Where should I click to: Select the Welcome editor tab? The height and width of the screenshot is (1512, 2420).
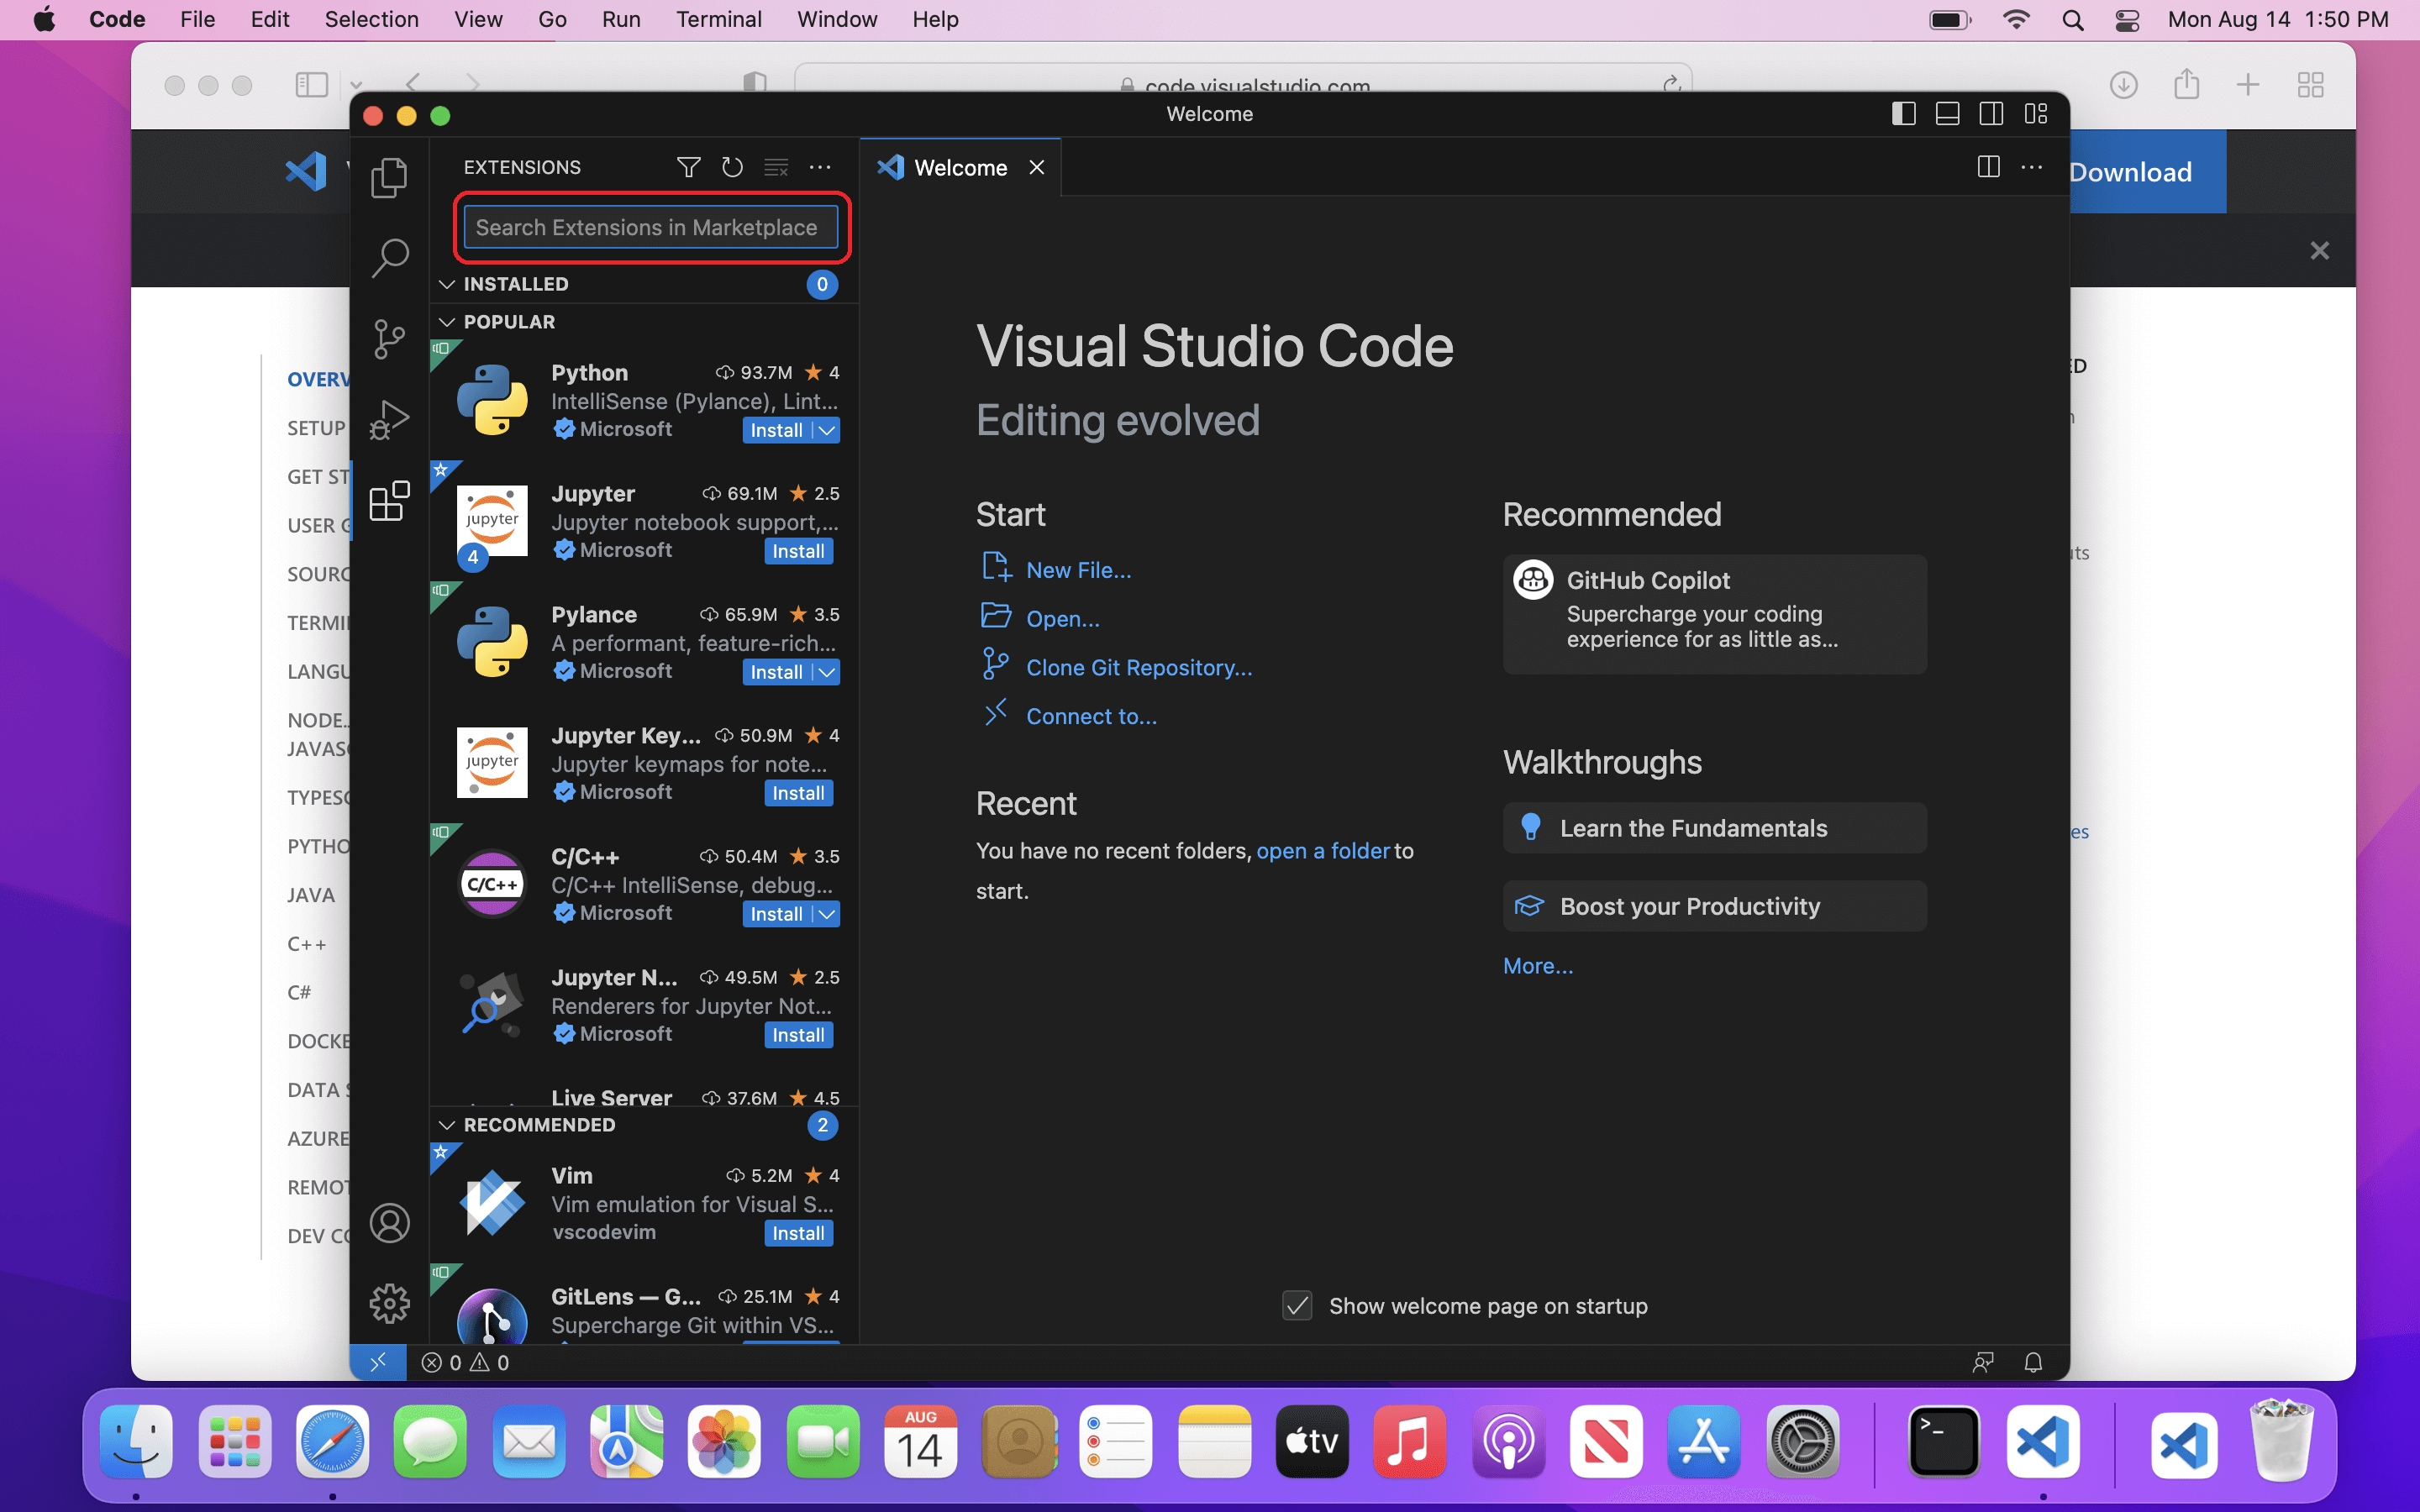(x=959, y=168)
